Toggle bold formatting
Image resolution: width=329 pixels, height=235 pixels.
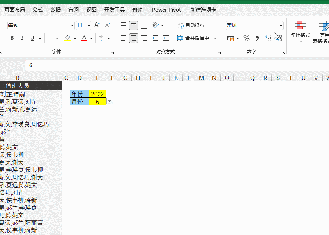pyautogui.click(x=12, y=38)
